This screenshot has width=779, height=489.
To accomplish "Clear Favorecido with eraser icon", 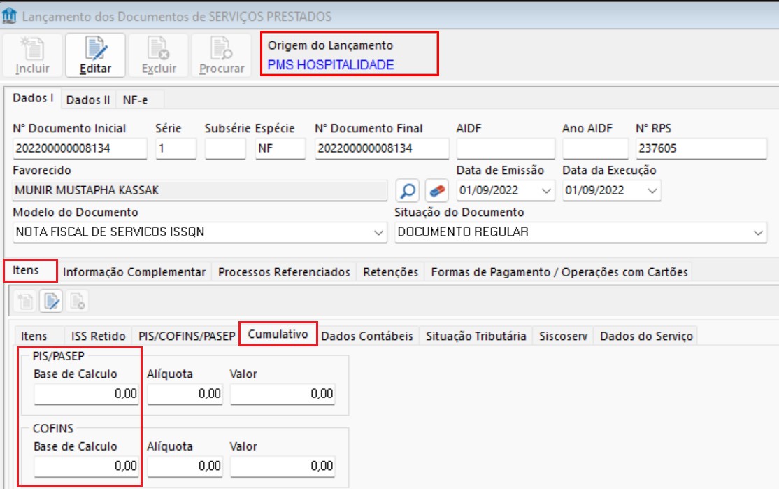I will click(x=436, y=190).
